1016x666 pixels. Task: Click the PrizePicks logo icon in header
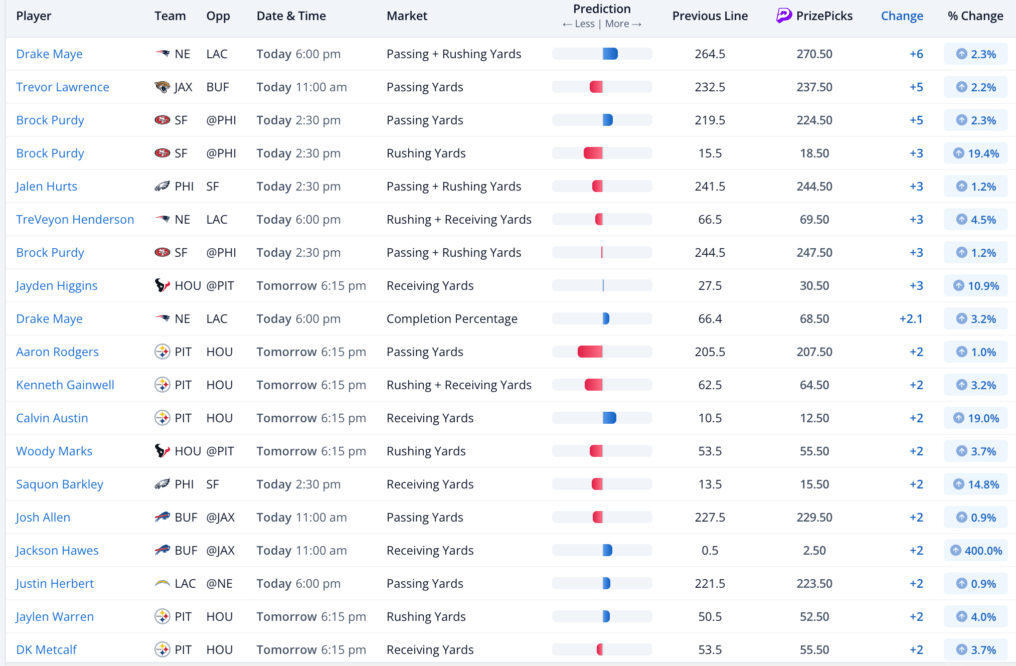[784, 16]
